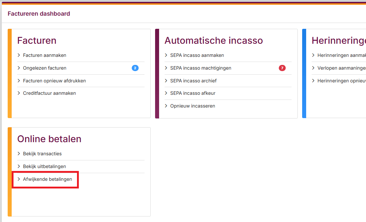Open Facturen aanmaken link
Viewport: 366px width, 222px height.
(x=45, y=55)
